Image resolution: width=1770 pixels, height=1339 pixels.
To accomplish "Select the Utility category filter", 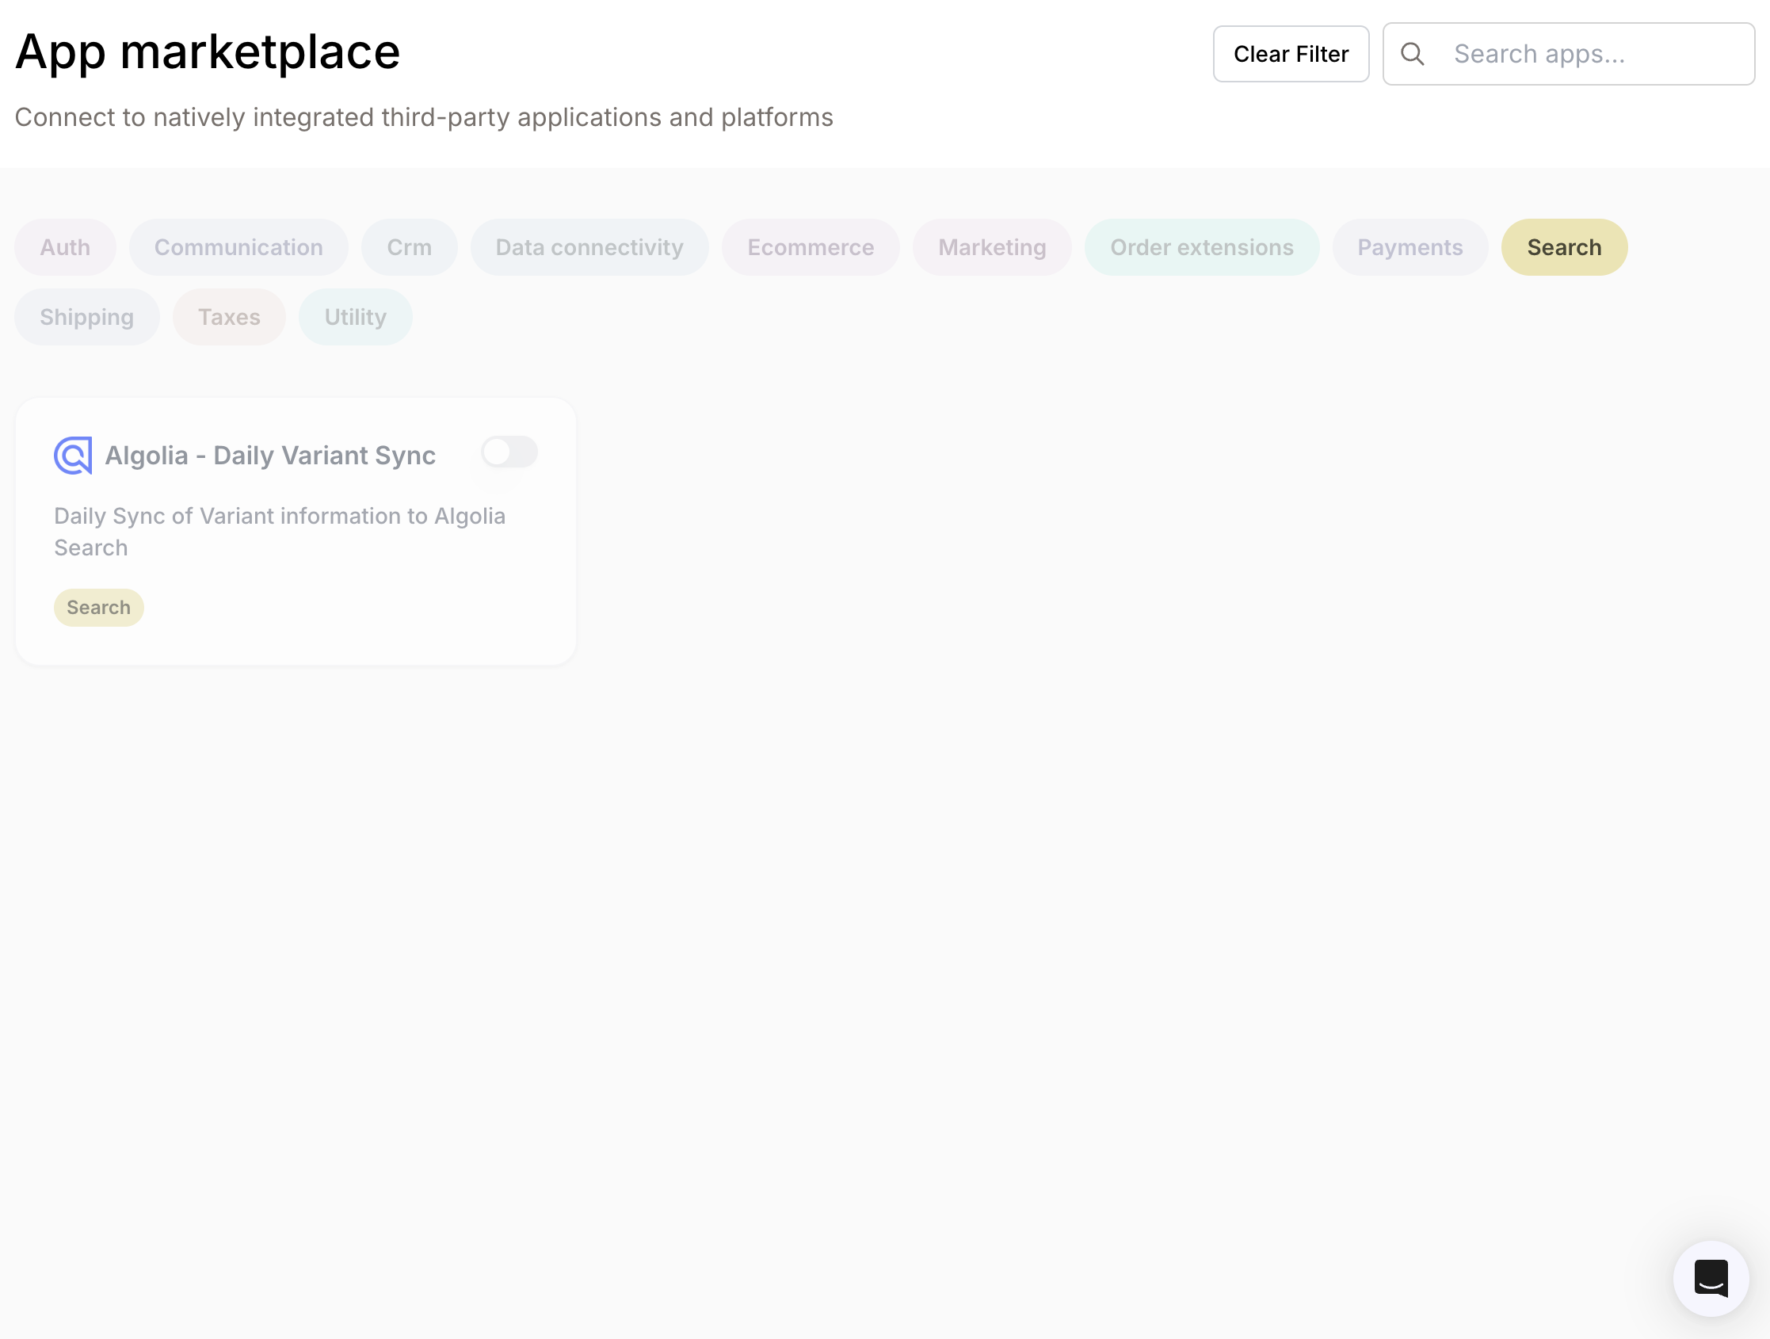I will [x=354, y=316].
